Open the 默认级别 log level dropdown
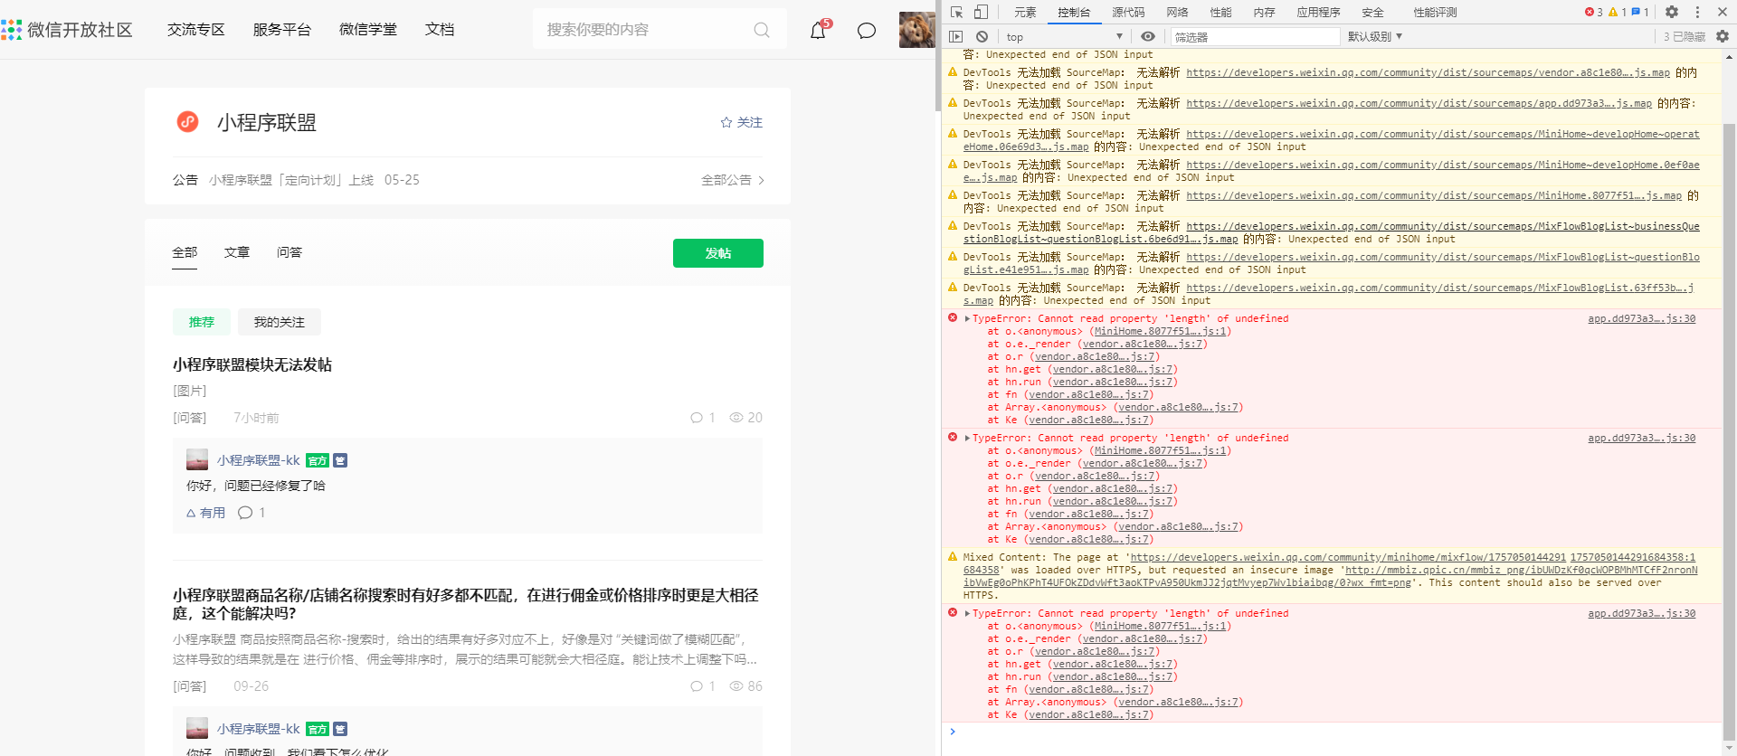 click(x=1375, y=36)
